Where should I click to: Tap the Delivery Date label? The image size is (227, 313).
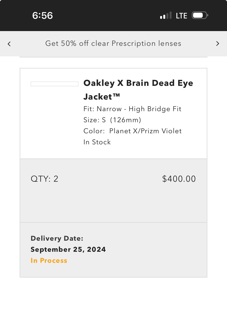tap(57, 238)
